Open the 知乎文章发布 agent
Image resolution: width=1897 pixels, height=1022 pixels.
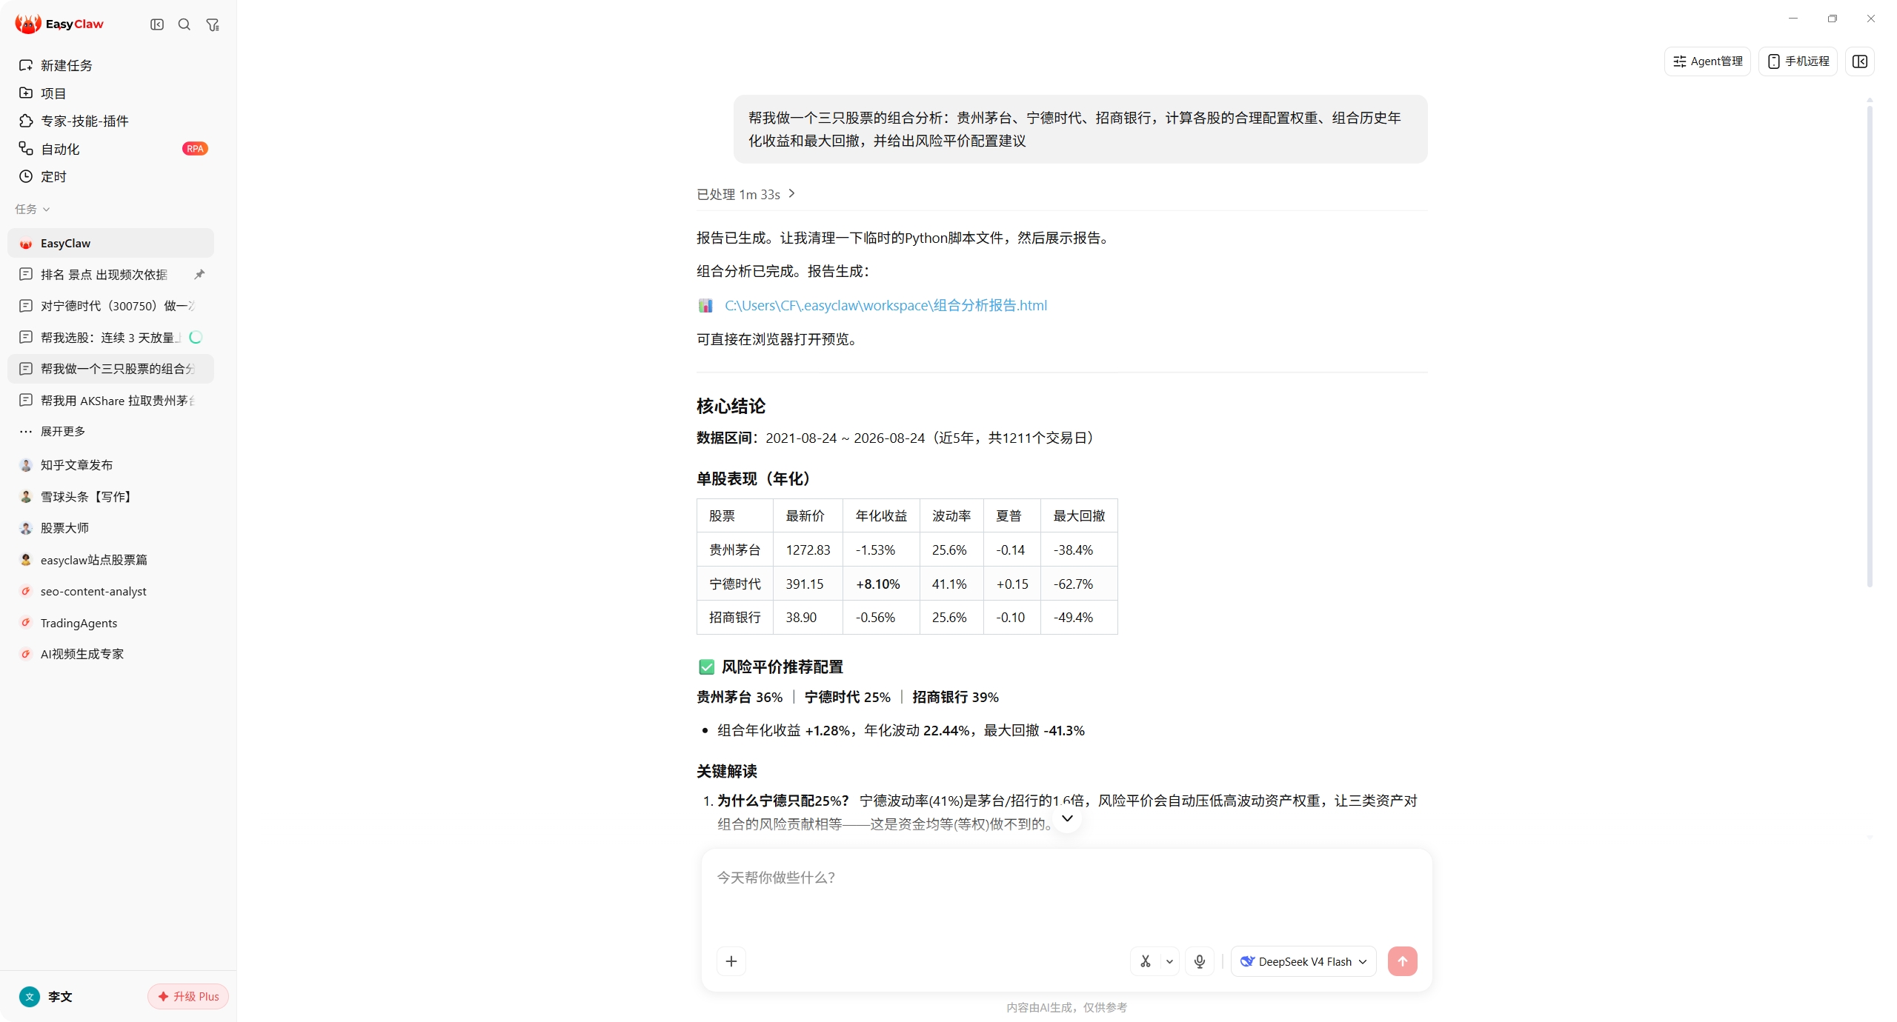111,465
